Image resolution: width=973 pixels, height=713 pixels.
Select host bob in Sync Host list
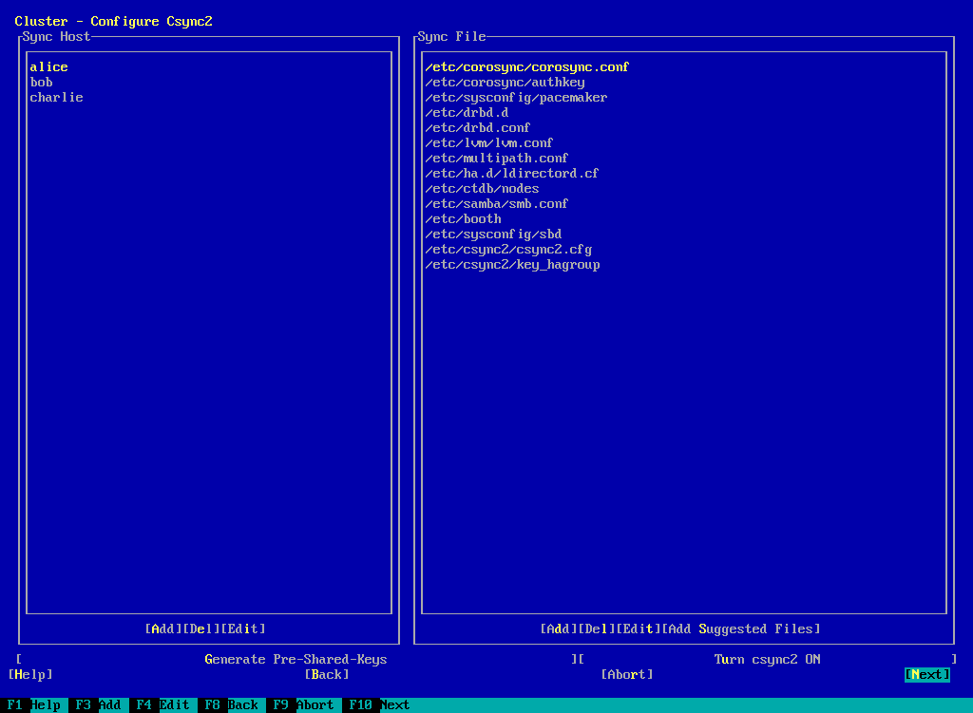(42, 83)
